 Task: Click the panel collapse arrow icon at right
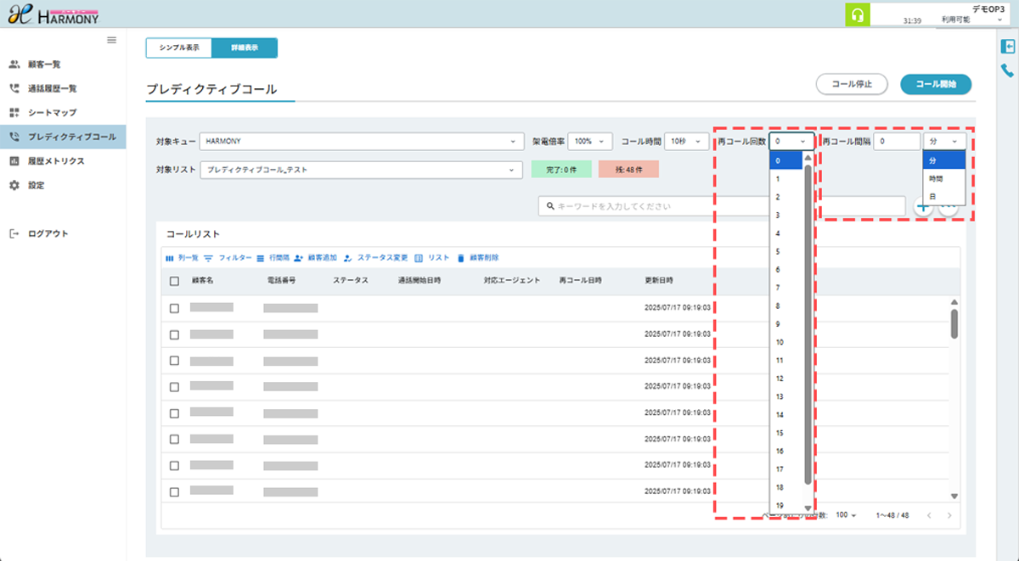point(1007,47)
